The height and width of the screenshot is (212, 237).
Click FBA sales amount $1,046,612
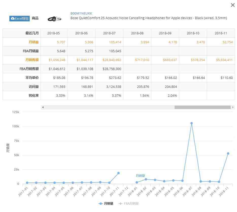coord(57,69)
